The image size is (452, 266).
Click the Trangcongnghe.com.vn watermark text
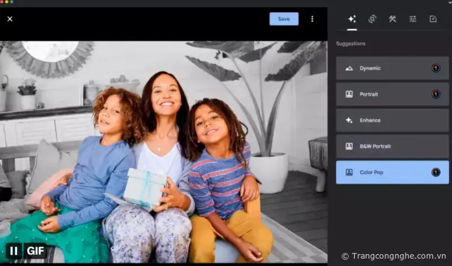pos(393,256)
